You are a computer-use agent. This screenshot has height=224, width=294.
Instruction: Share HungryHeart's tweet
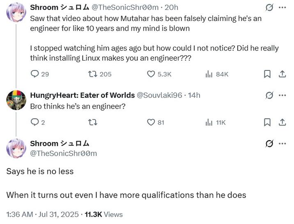(283, 122)
